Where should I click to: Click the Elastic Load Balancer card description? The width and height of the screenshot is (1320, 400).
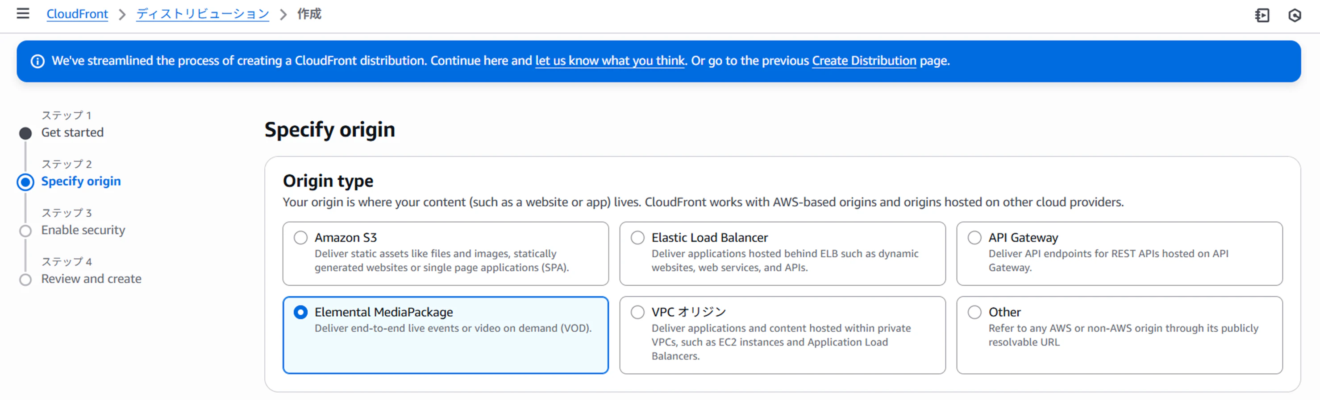(784, 261)
